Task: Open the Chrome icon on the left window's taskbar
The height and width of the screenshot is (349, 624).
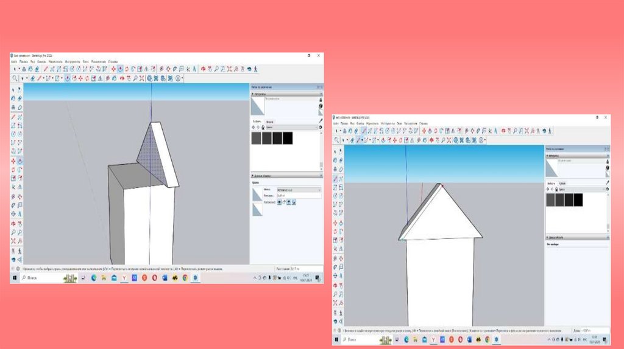Action: (x=185, y=278)
